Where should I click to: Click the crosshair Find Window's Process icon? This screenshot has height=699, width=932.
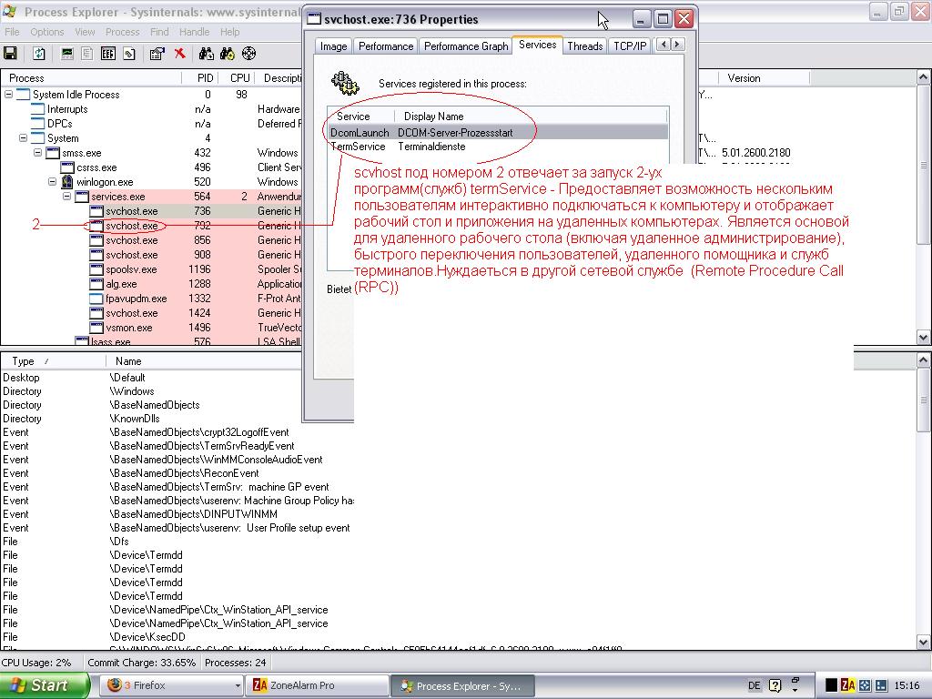click(x=249, y=54)
